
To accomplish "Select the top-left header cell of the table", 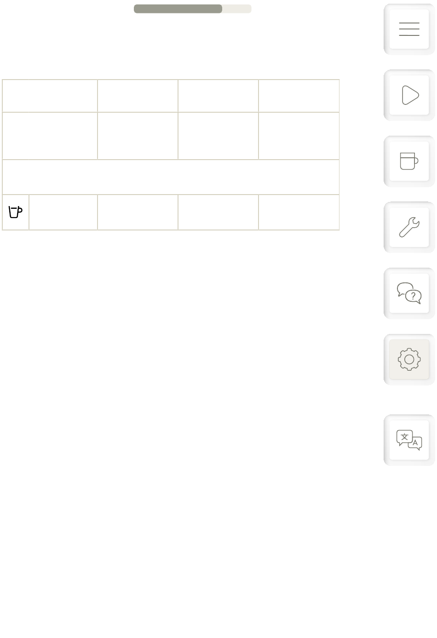I will point(50,96).
